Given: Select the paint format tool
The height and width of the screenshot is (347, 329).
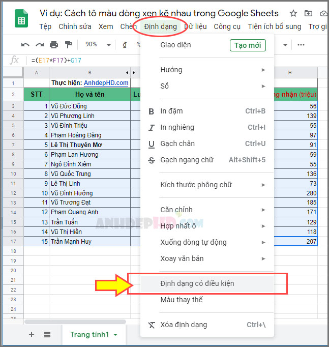Looking at the screenshot, I should [68, 45].
